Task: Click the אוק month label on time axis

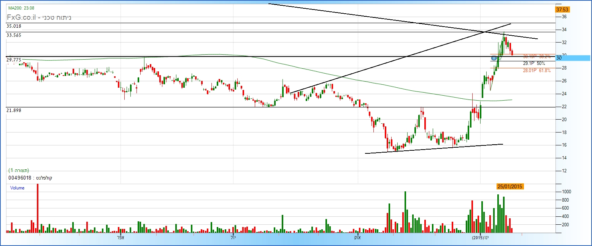Action: point(357,238)
